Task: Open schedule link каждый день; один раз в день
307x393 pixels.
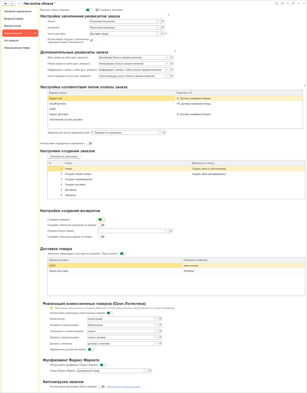Action: tap(124, 387)
